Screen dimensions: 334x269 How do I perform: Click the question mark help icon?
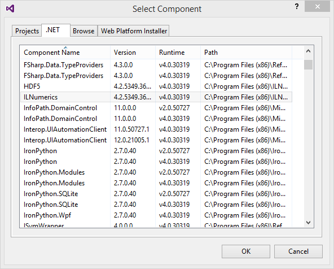click(297, 6)
